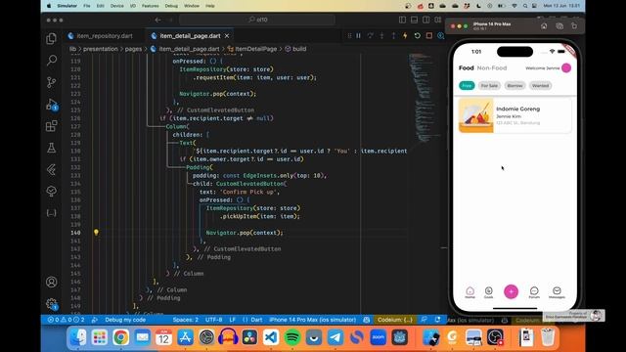This screenshot has width=626, height=352.
Task: Click the presentation breadcrumb segment
Action: pyautogui.click(x=100, y=49)
